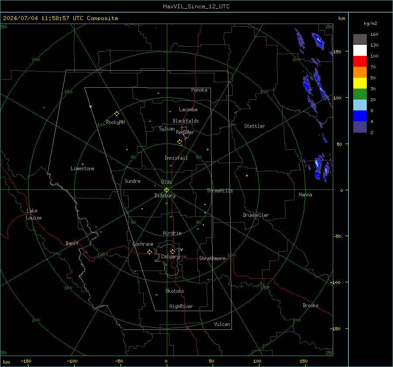
Task: Click the RockyMH station label
Action: [115, 122]
